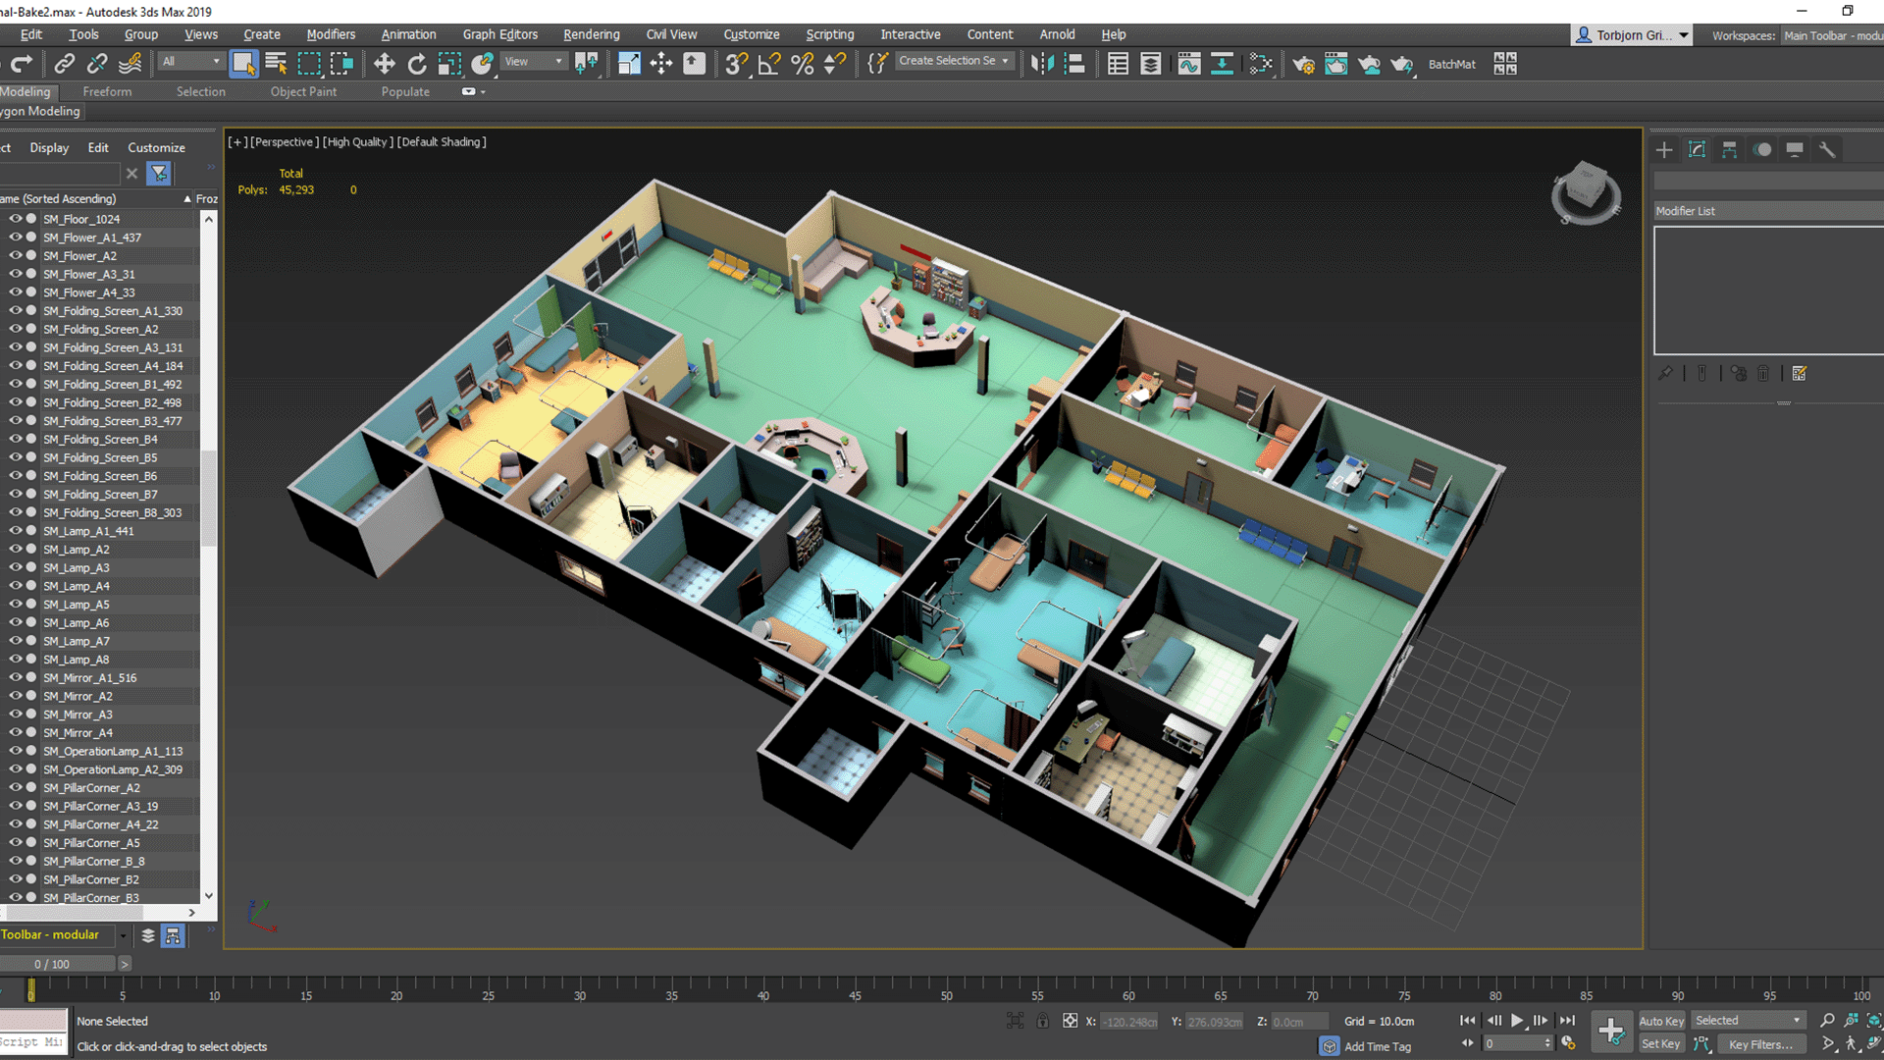Open the All selection filter dropdown
The height and width of the screenshot is (1060, 1884).
(192, 61)
